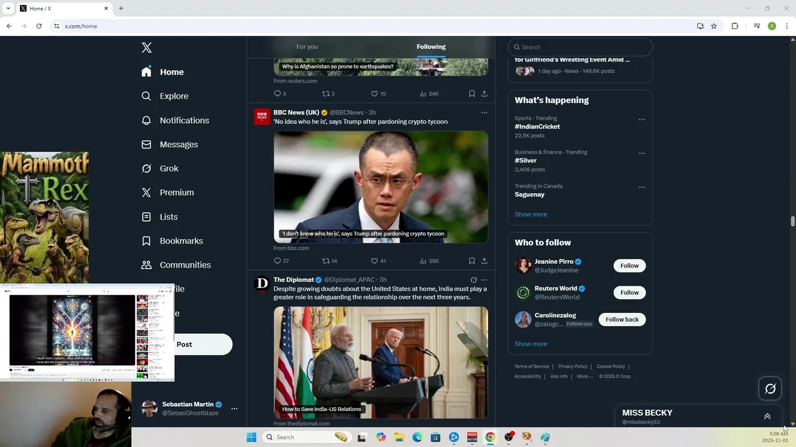Share the Afghanistan earthquake post
The image size is (796, 447).
[484, 94]
